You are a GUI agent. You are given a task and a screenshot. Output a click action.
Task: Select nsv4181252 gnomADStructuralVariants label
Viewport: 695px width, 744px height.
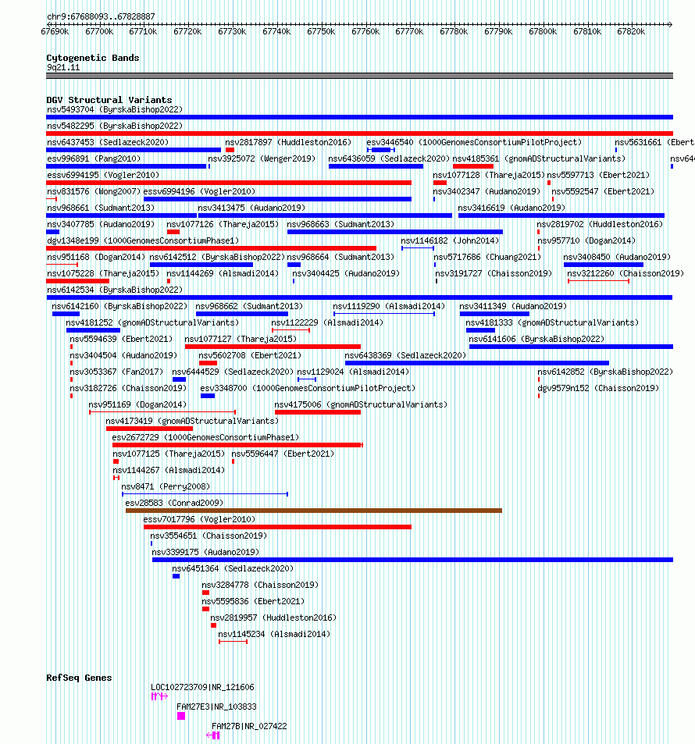152,322
